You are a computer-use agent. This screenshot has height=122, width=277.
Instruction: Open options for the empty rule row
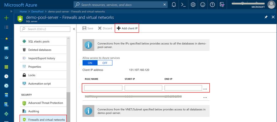click(205, 89)
